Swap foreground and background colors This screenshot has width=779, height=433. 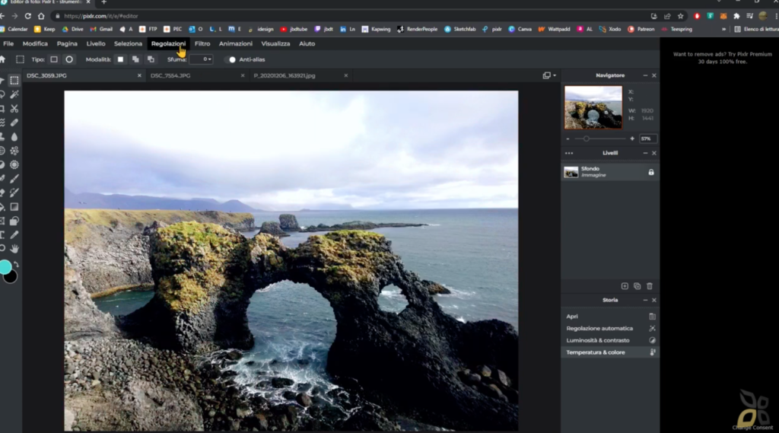[17, 265]
